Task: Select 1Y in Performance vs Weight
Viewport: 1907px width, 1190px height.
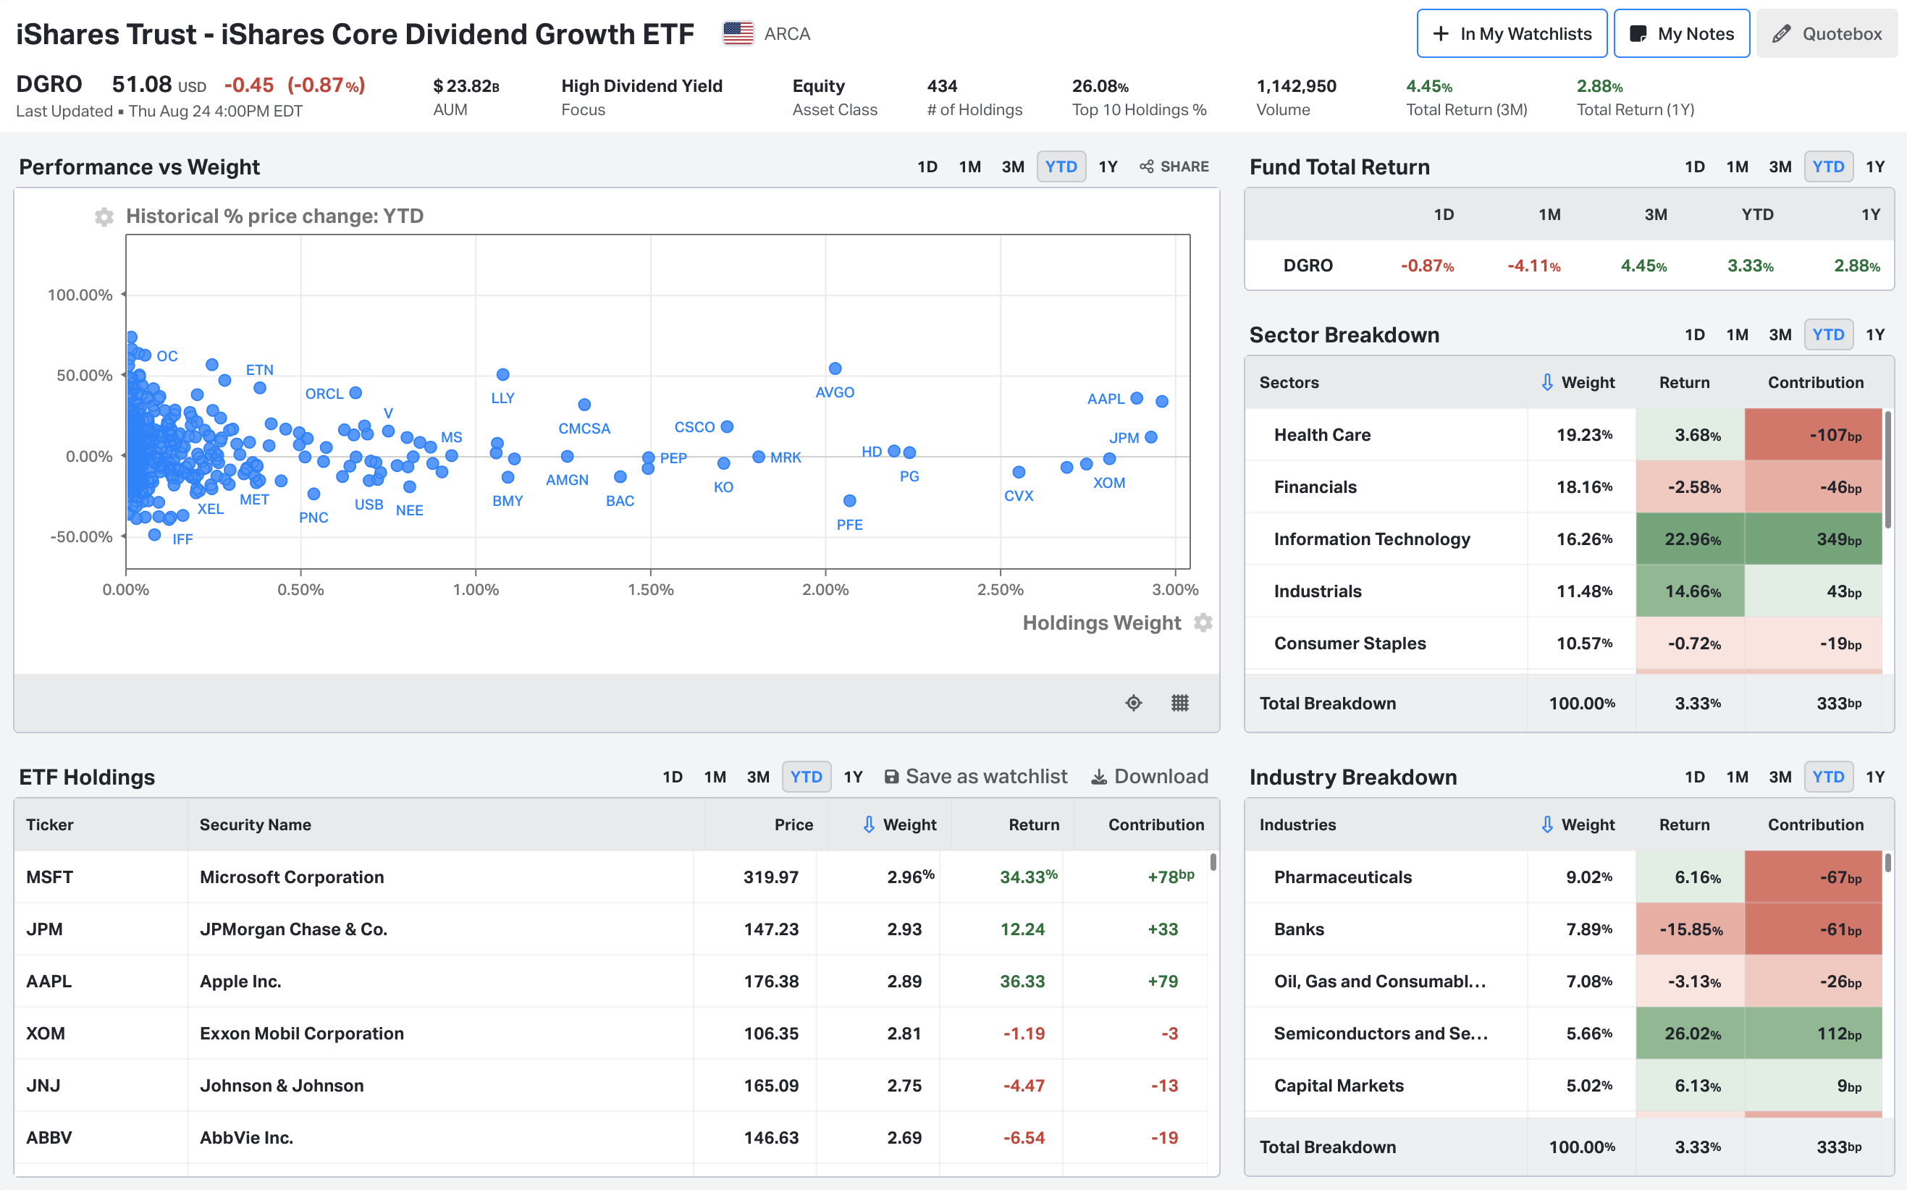Action: [x=1108, y=167]
